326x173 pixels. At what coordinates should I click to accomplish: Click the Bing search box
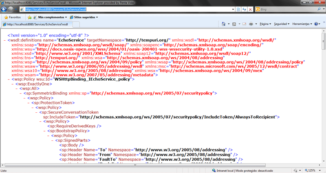point(288,9)
